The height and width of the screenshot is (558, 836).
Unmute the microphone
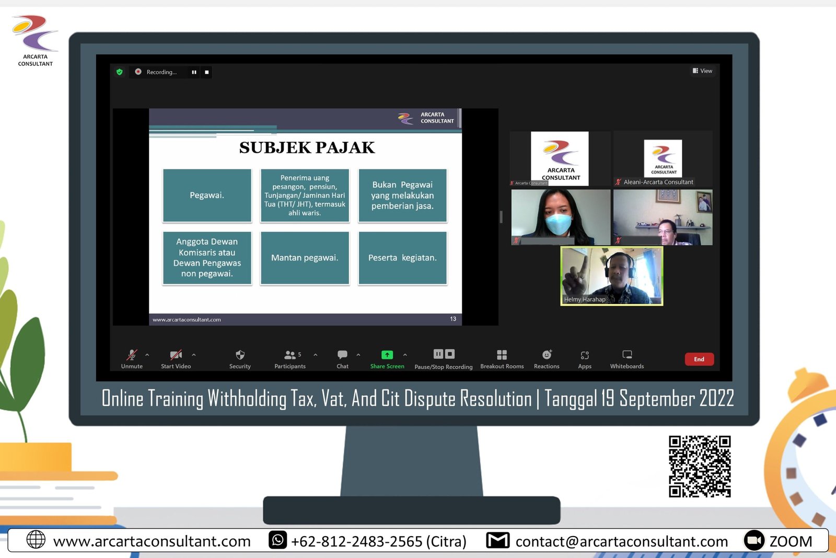[132, 355]
